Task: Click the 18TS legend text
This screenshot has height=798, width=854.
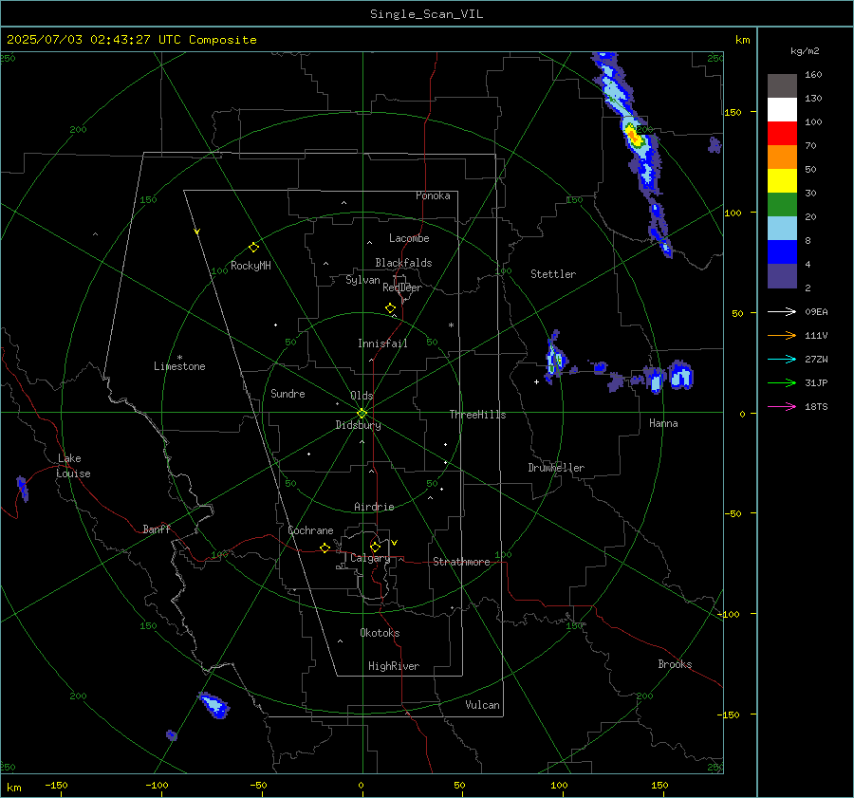Action: (816, 407)
